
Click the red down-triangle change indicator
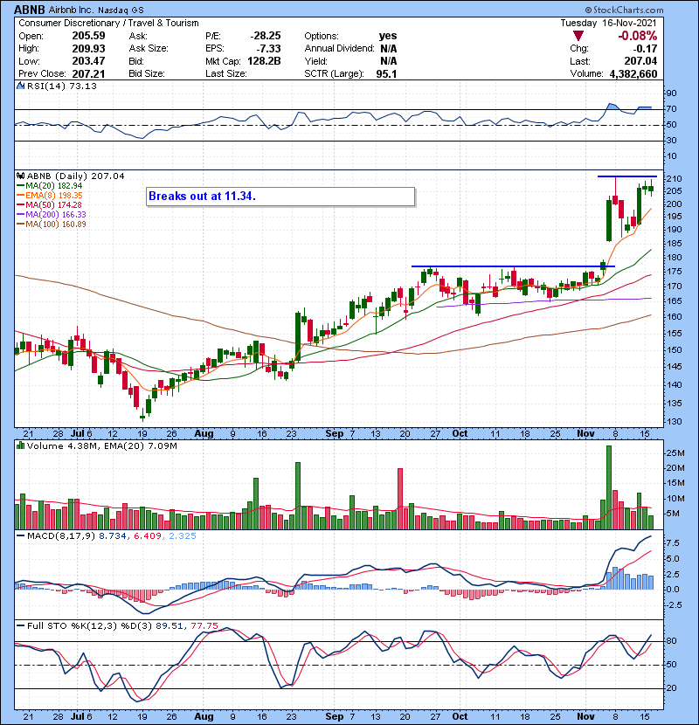point(578,36)
